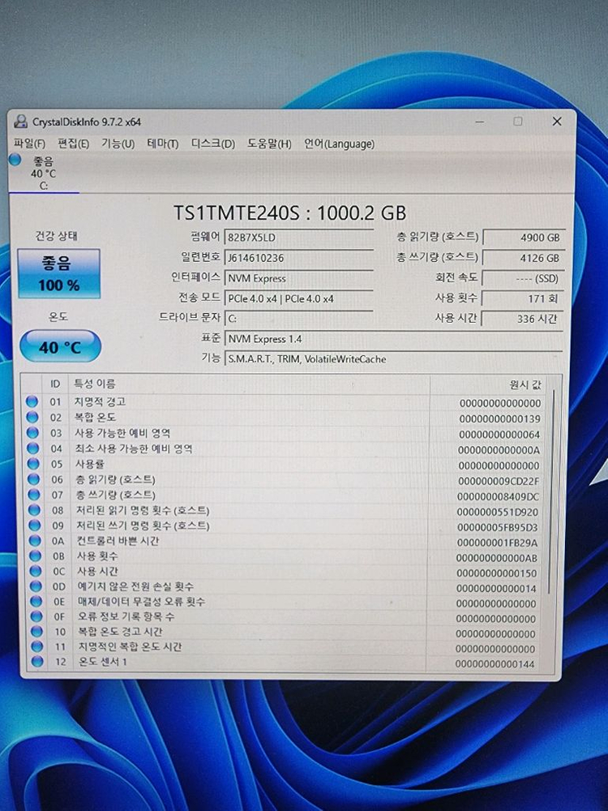Close the CrystalDiskInfo window
Image resolution: width=608 pixels, height=811 pixels.
tap(557, 122)
